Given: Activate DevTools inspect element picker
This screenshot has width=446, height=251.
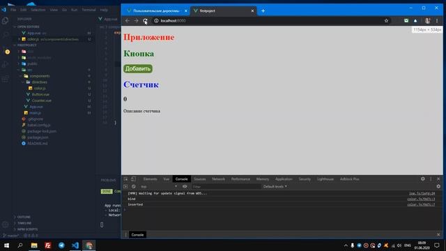Looking at the screenshot, I should pyautogui.click(x=125, y=179).
